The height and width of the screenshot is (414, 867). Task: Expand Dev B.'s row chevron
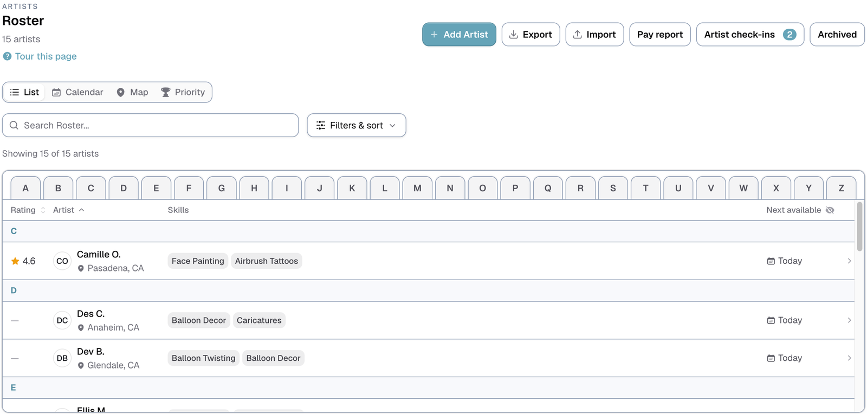[849, 358]
